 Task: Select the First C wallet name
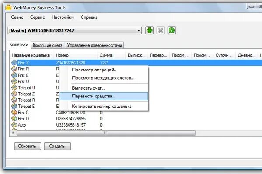[23, 113]
